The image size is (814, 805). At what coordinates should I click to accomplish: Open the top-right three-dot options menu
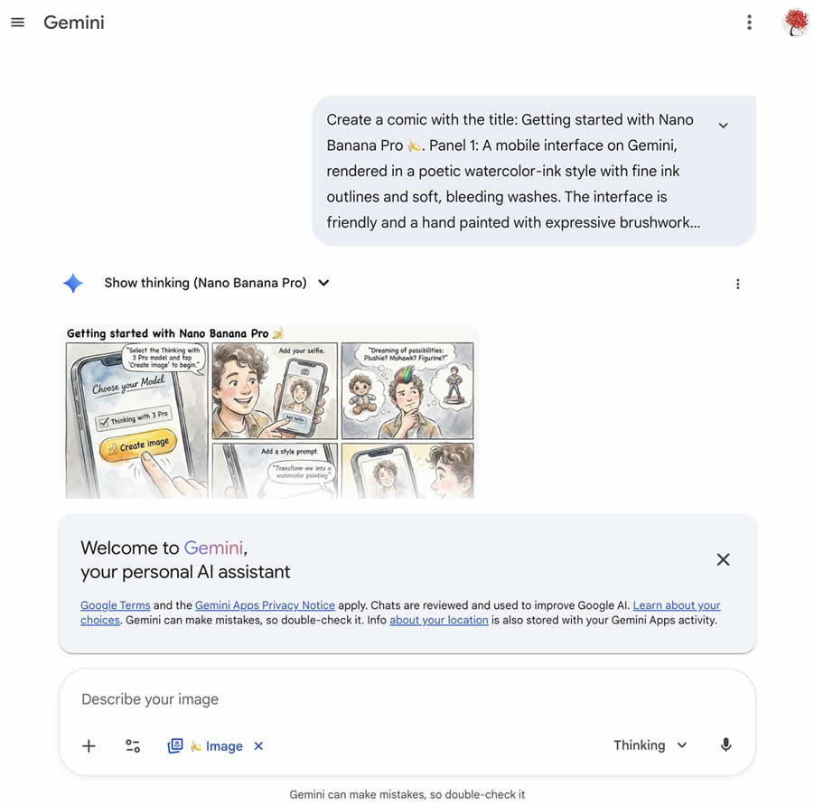tap(748, 23)
